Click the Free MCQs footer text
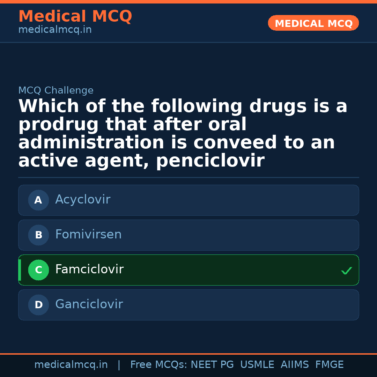This screenshot has width=377, height=377. click(x=158, y=365)
